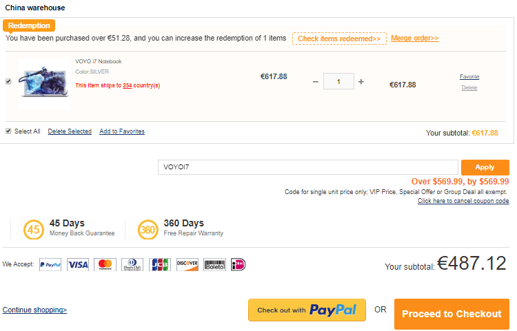Decrease quantity with the minus button
The width and height of the screenshot is (517, 331).
coord(316,82)
